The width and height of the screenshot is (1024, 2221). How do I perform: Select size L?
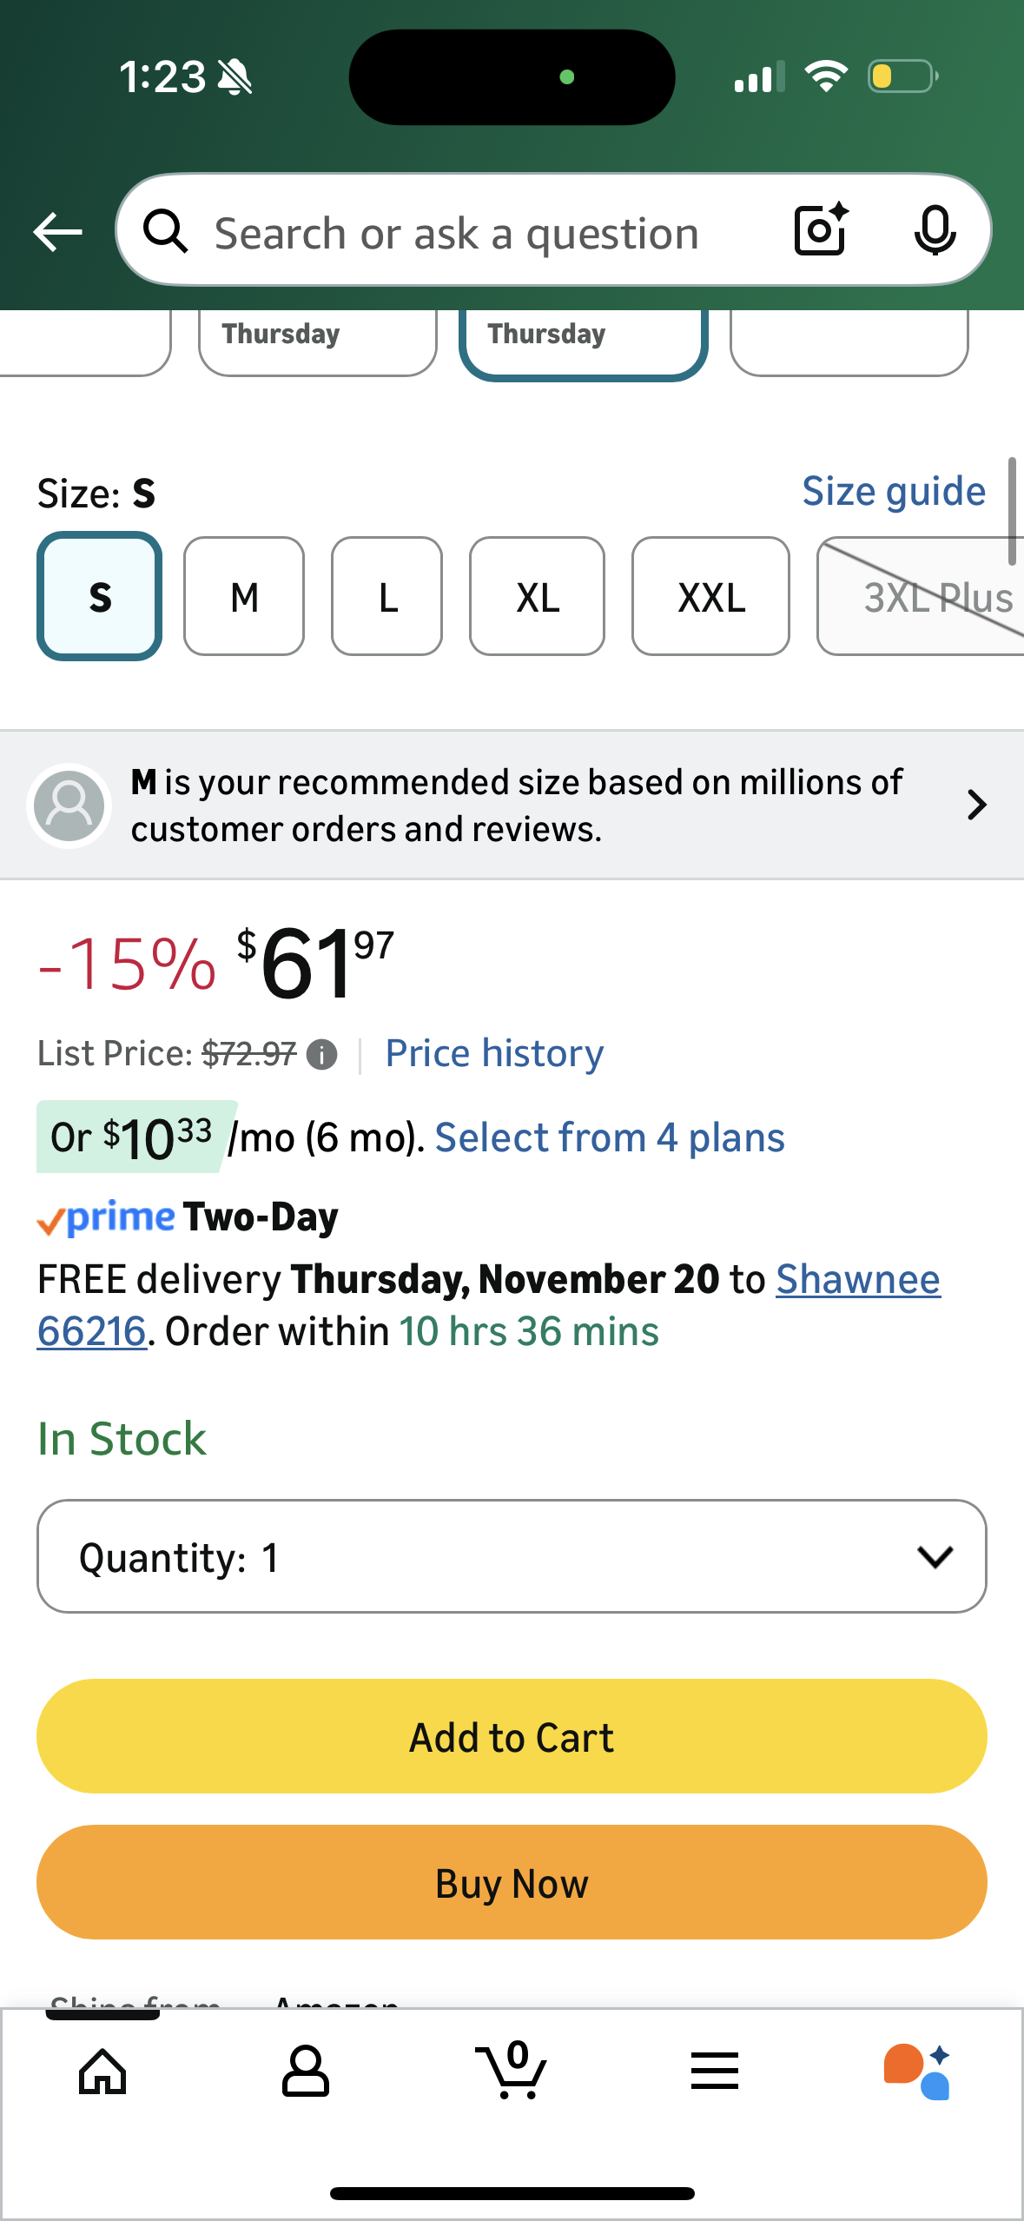click(x=387, y=597)
